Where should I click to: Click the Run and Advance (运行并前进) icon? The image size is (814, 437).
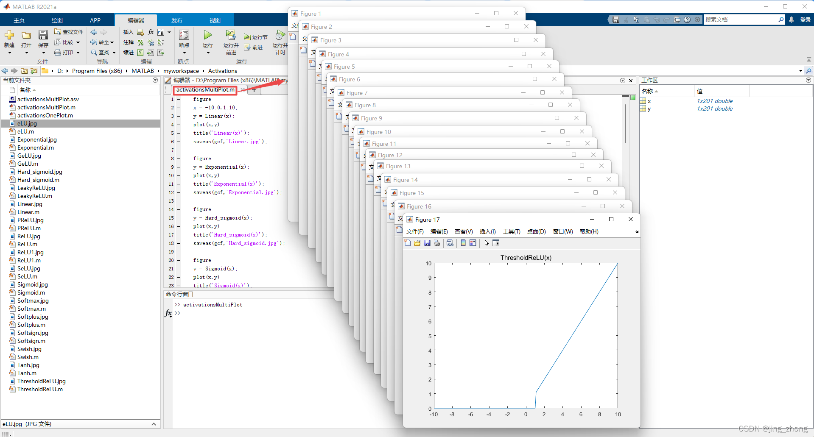click(231, 35)
